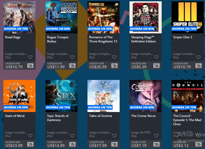Image resolution: width=205 pixels, height=149 pixels.
Task: Add Tales of Zestiria to cart
Action: click(114, 144)
